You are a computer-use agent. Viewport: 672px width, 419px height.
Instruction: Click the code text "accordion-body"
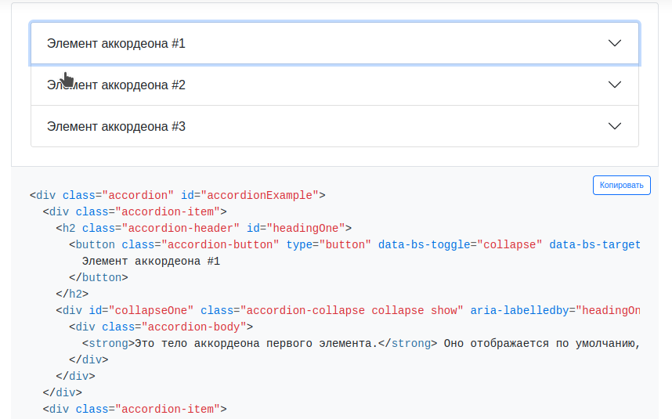click(193, 327)
